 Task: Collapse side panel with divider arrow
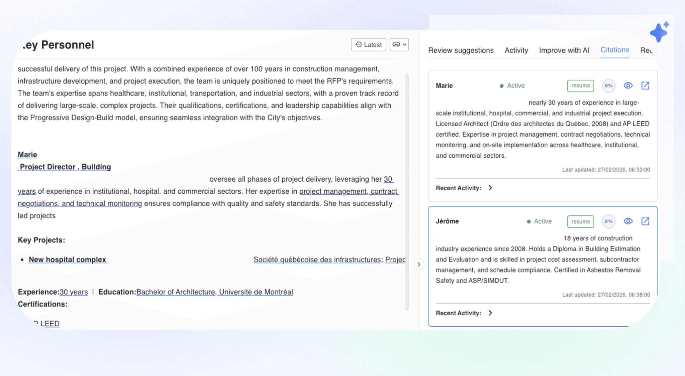click(x=419, y=264)
